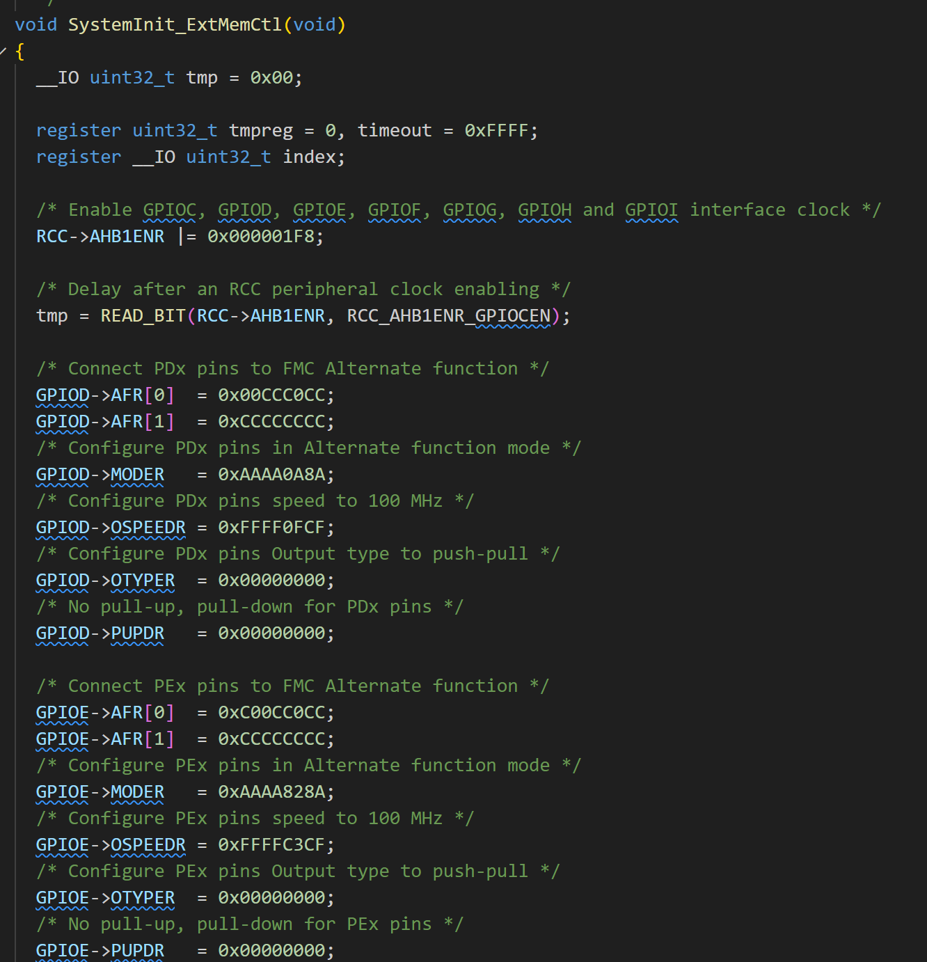Place cursor on hex value 0xAAAA828A
This screenshot has height=962, width=927.
[271, 792]
